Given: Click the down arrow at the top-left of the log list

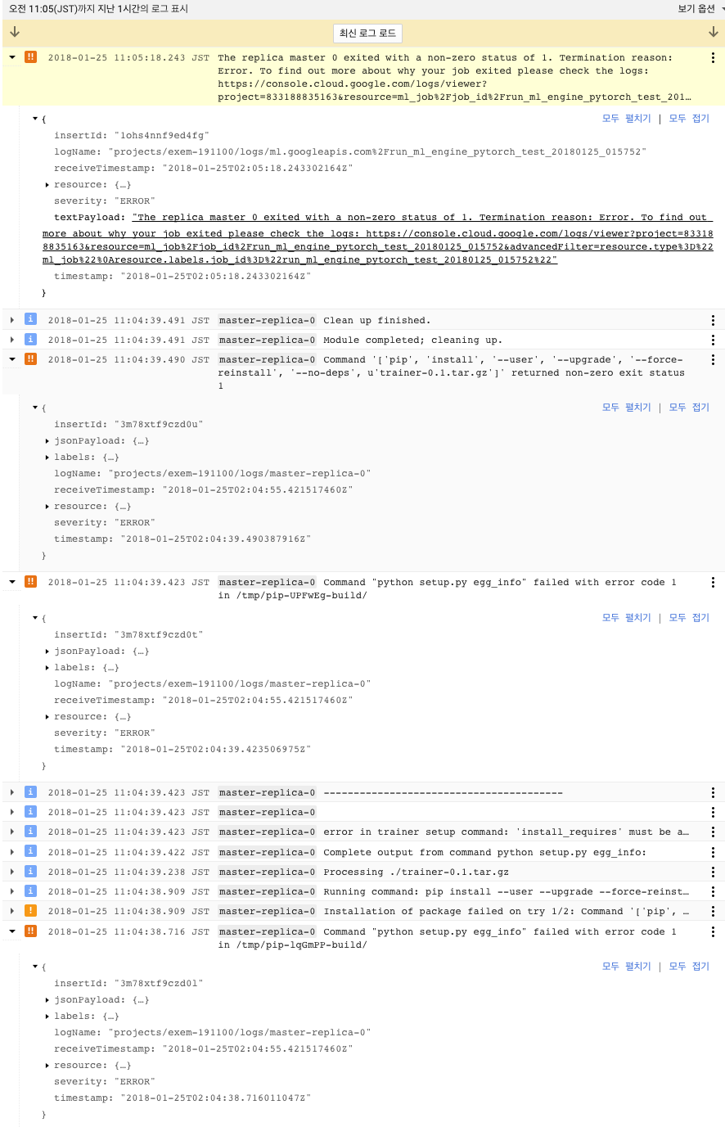Looking at the screenshot, I should [15, 32].
